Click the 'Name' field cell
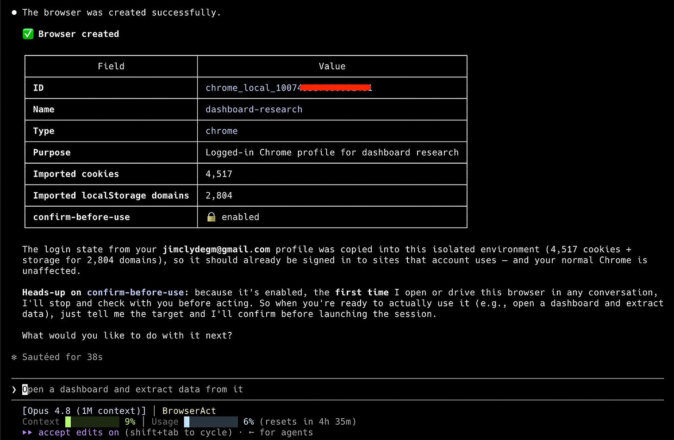 (111, 109)
